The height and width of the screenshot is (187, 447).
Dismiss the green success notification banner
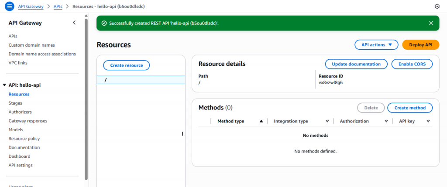pos(431,23)
